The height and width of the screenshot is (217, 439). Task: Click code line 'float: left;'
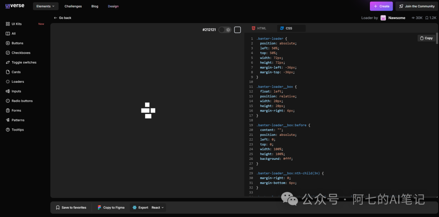pos(272,91)
